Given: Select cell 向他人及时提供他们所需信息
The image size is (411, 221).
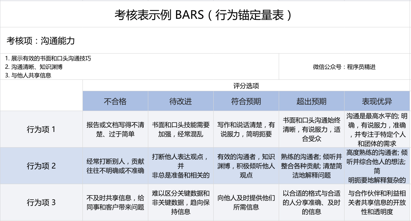Looking at the screenshot, I should coord(246,203).
